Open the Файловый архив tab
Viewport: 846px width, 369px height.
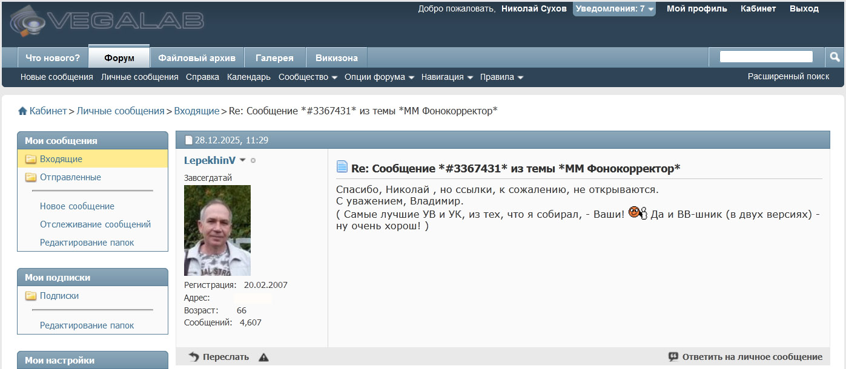point(197,58)
